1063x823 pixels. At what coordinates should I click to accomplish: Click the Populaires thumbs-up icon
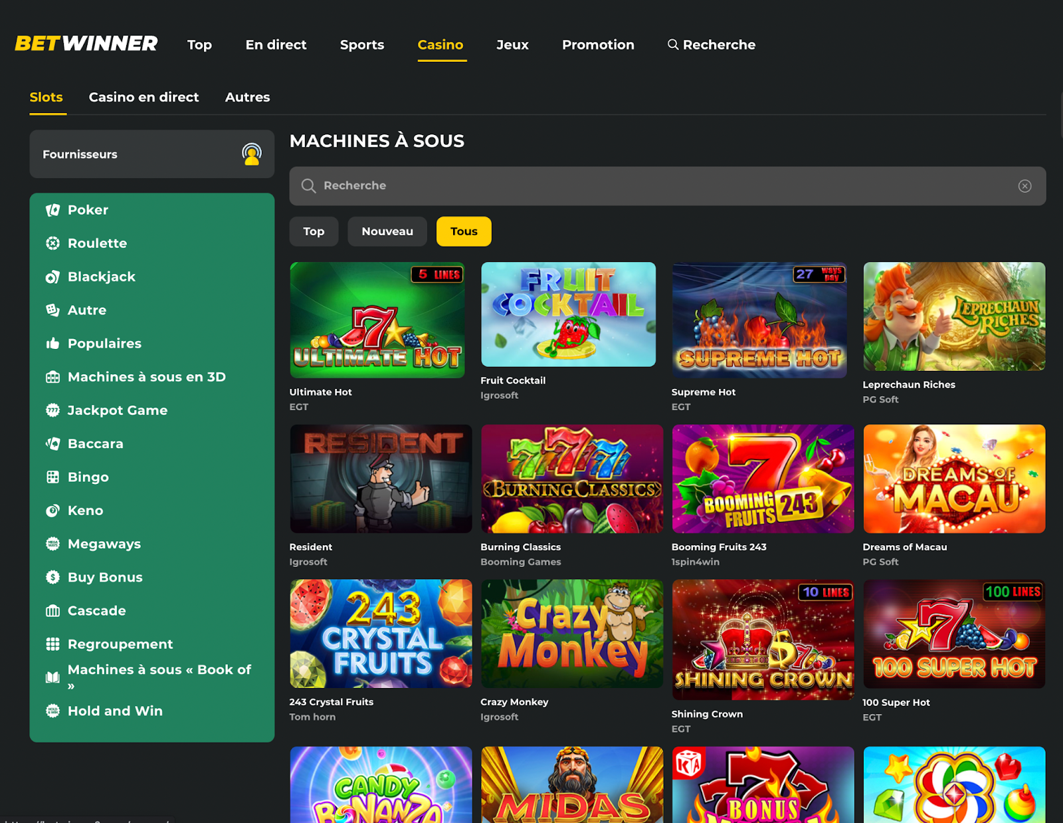[x=52, y=344]
